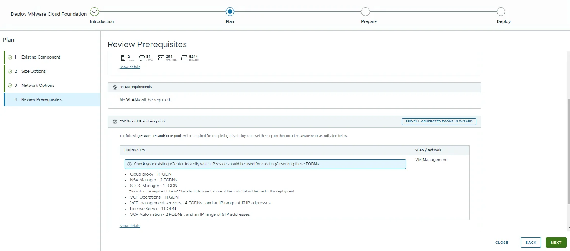The height and width of the screenshot is (251, 570).
Task: Click the RAM memory icon
Action: point(161,58)
